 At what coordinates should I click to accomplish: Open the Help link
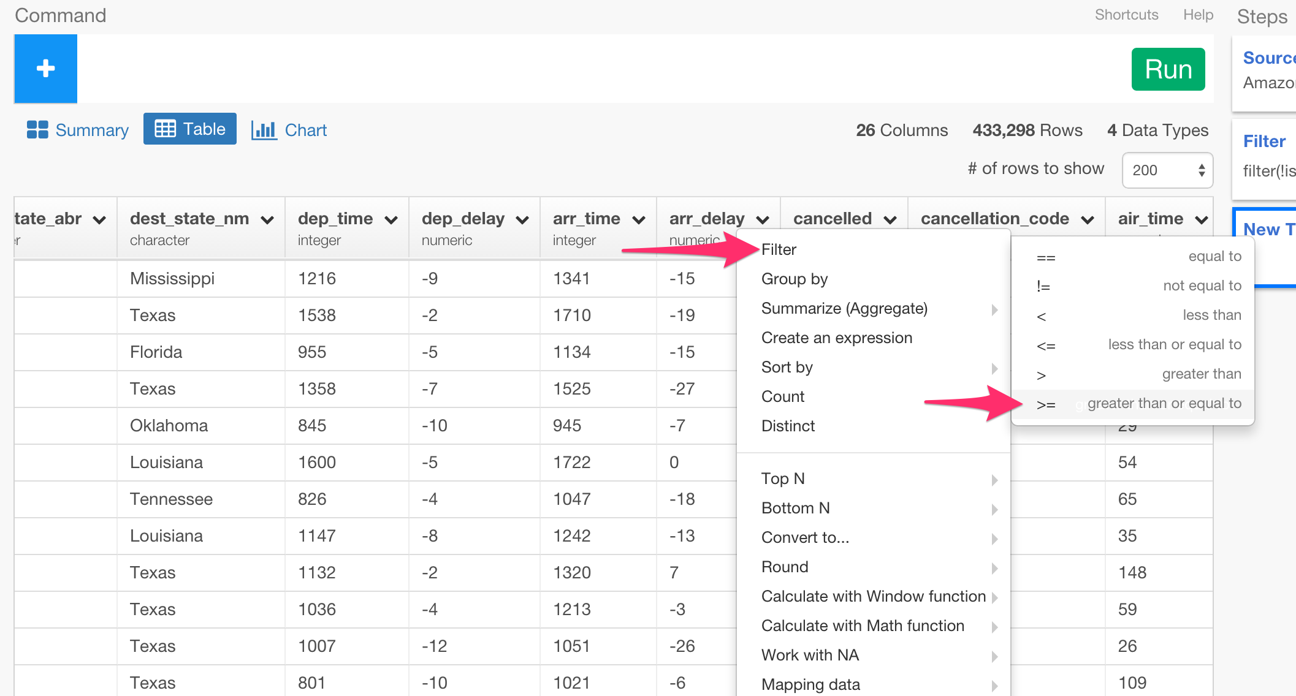[x=1198, y=15]
